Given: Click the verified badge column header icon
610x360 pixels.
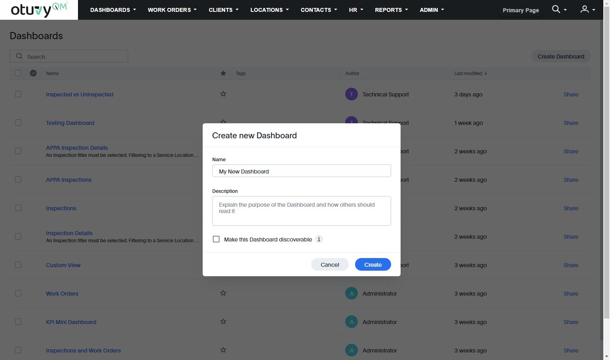Looking at the screenshot, I should (33, 73).
